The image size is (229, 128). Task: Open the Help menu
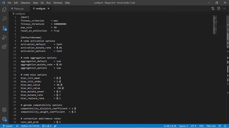67,2
